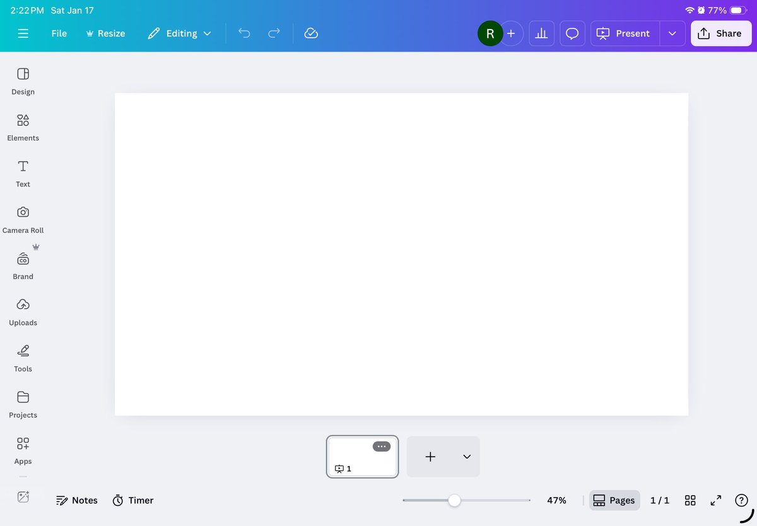Open the R profile avatar
Viewport: 757px width, 526px height.
coord(490,33)
